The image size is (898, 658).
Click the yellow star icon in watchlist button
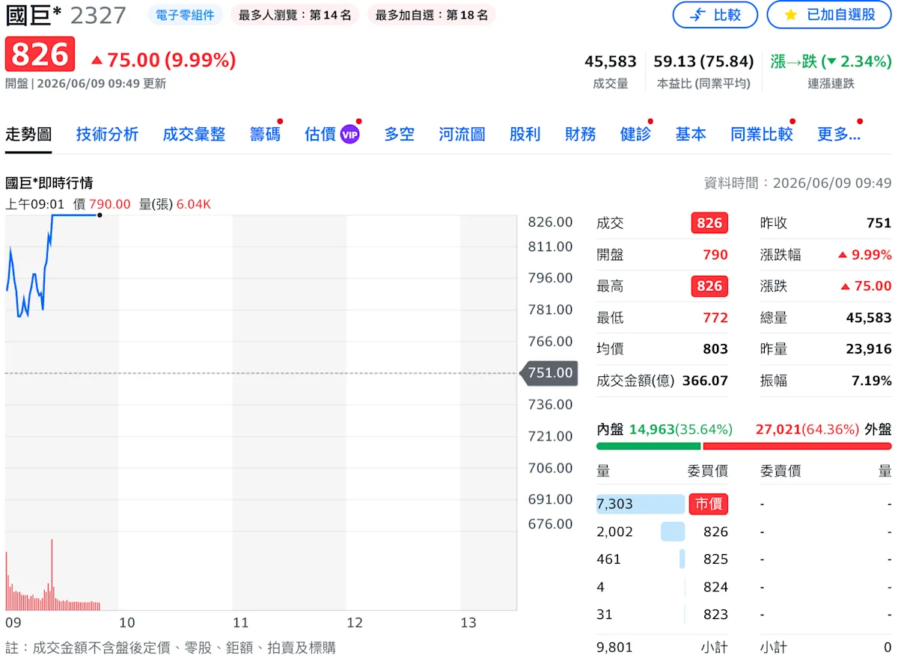[791, 15]
